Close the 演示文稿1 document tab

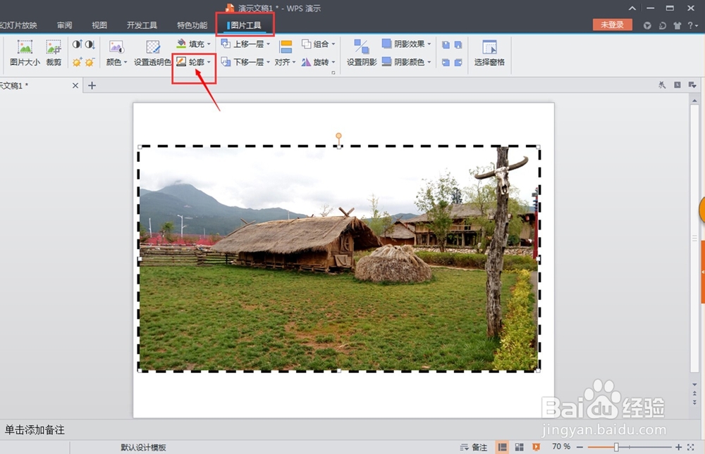coord(75,85)
